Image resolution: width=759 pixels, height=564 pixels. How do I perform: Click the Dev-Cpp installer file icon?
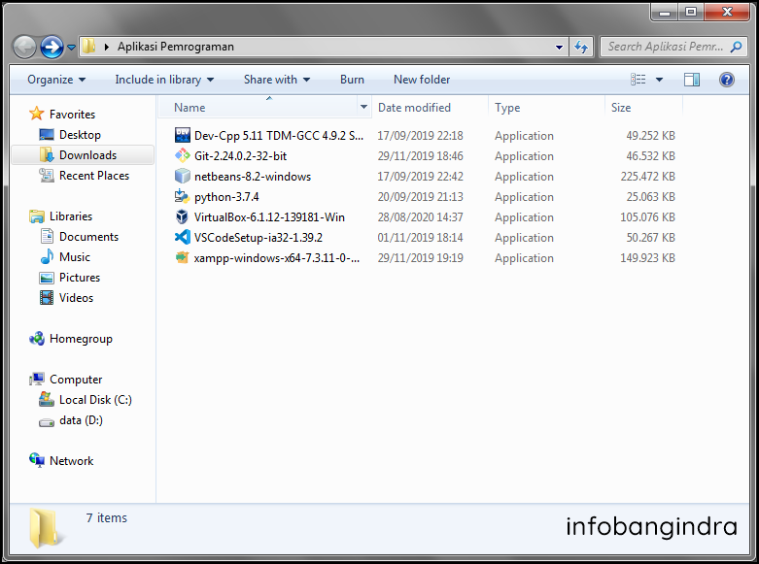(183, 135)
